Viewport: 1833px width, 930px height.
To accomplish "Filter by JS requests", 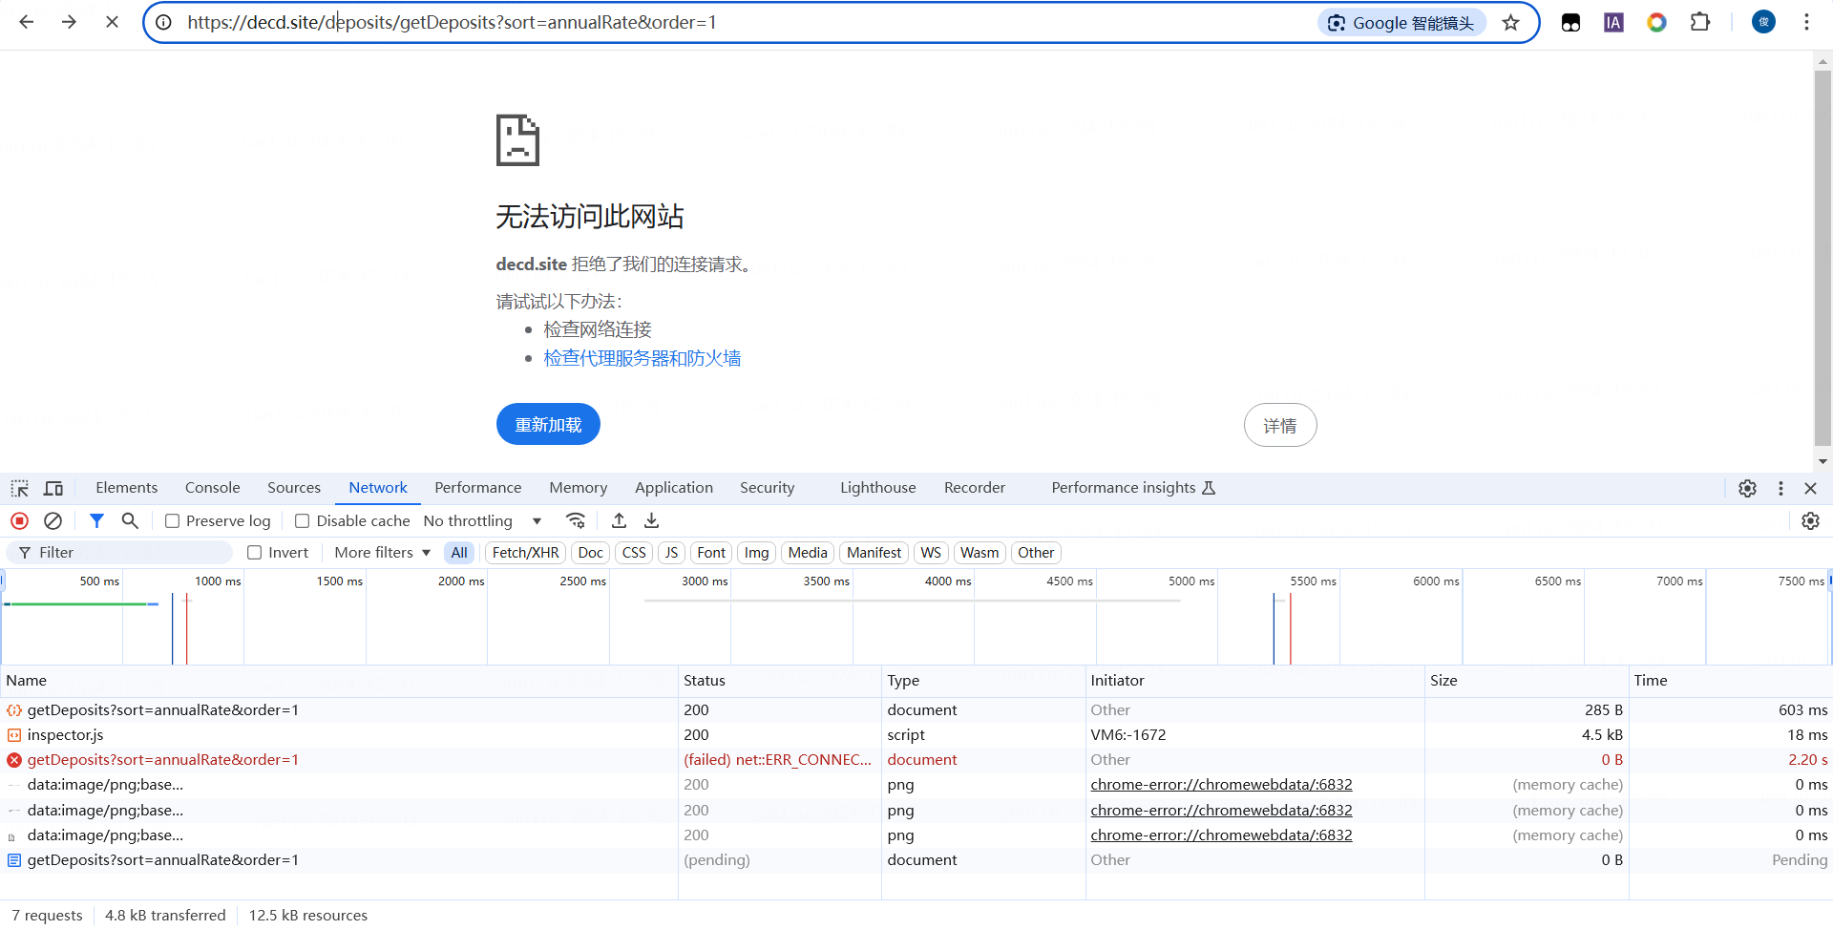I will click(672, 553).
